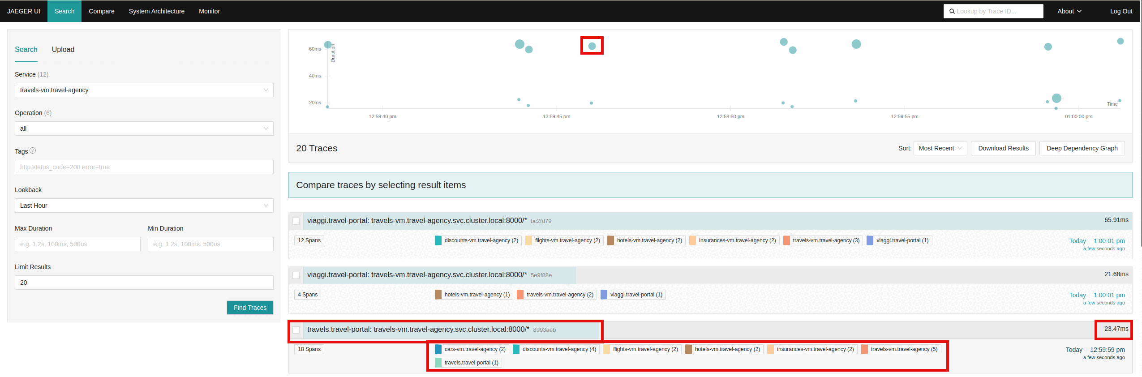Click flights-vm.travel-agency (2) tag in first trace
This screenshot has height=377, width=1142.
point(564,240)
